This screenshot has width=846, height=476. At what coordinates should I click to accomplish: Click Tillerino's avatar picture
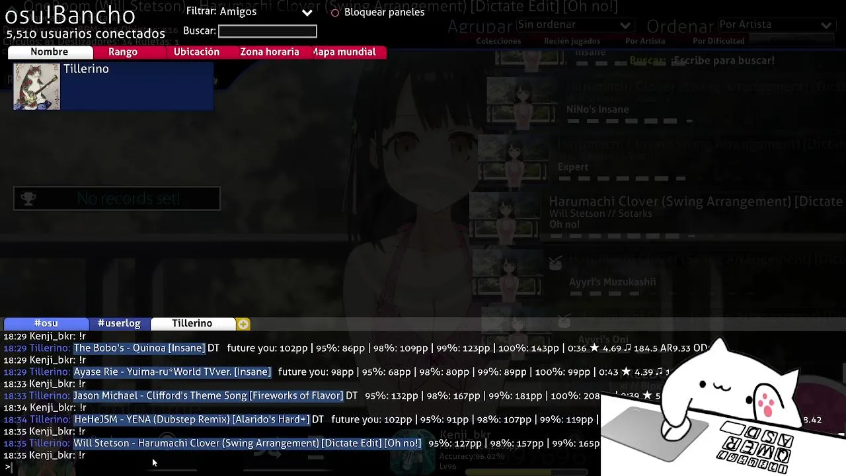click(37, 87)
